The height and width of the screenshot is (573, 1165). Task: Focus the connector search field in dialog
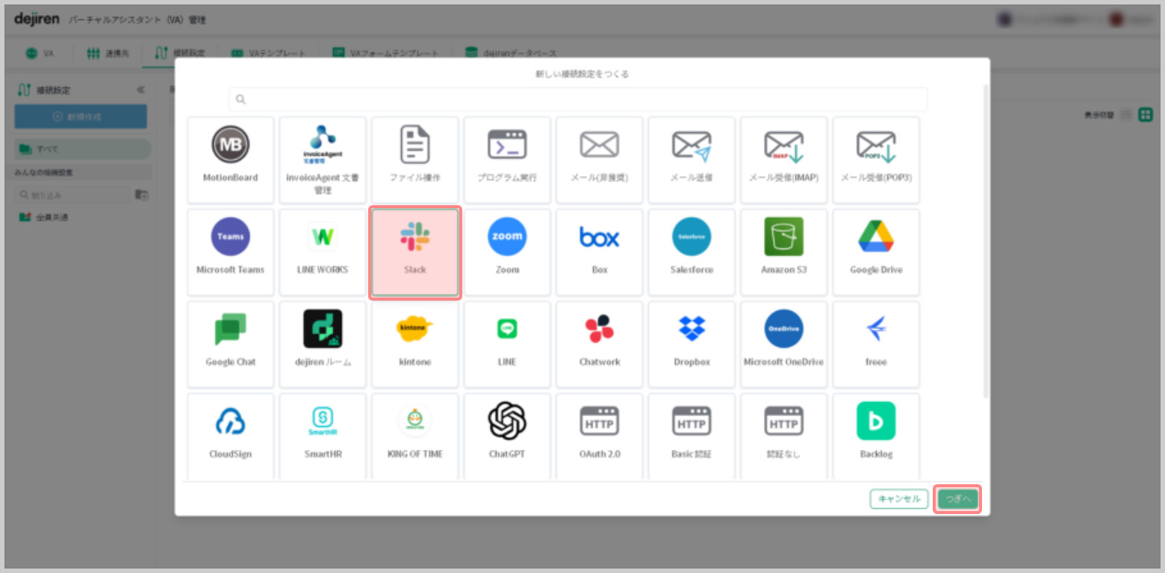578,99
